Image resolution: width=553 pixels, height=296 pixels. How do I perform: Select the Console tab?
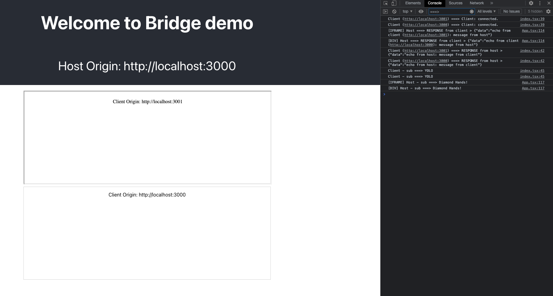435,3
